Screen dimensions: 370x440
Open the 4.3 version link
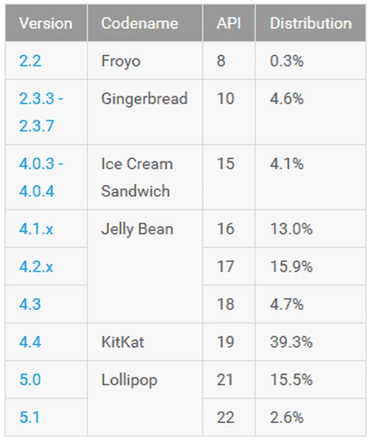coord(30,304)
